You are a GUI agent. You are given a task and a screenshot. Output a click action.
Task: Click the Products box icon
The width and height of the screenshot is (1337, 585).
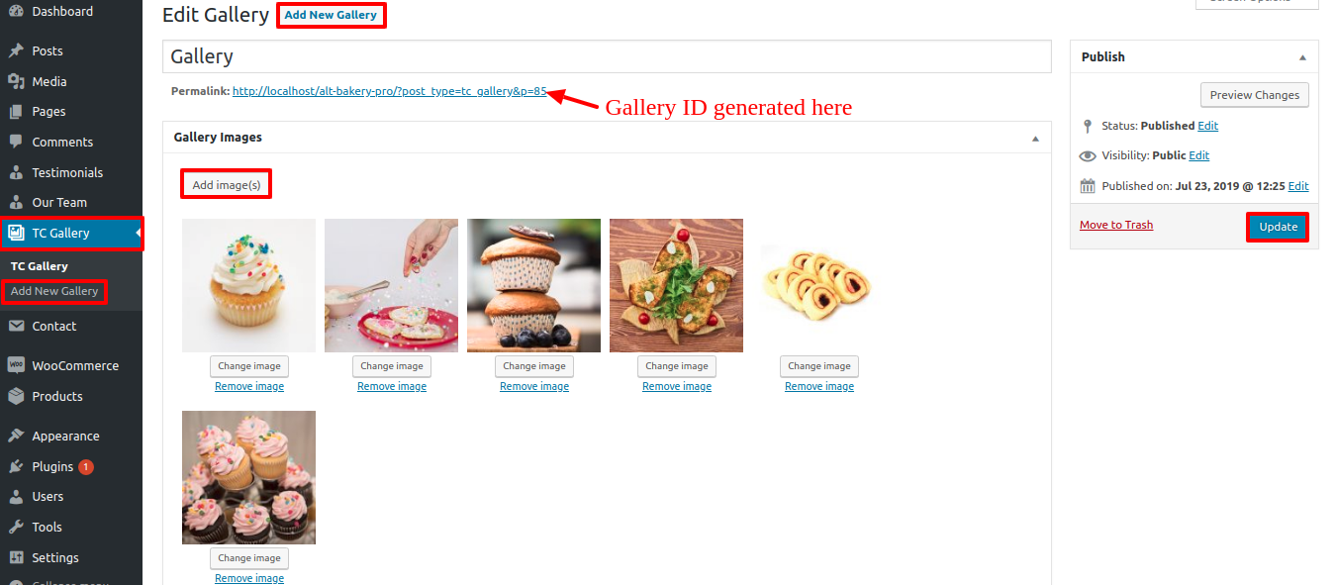pos(16,396)
